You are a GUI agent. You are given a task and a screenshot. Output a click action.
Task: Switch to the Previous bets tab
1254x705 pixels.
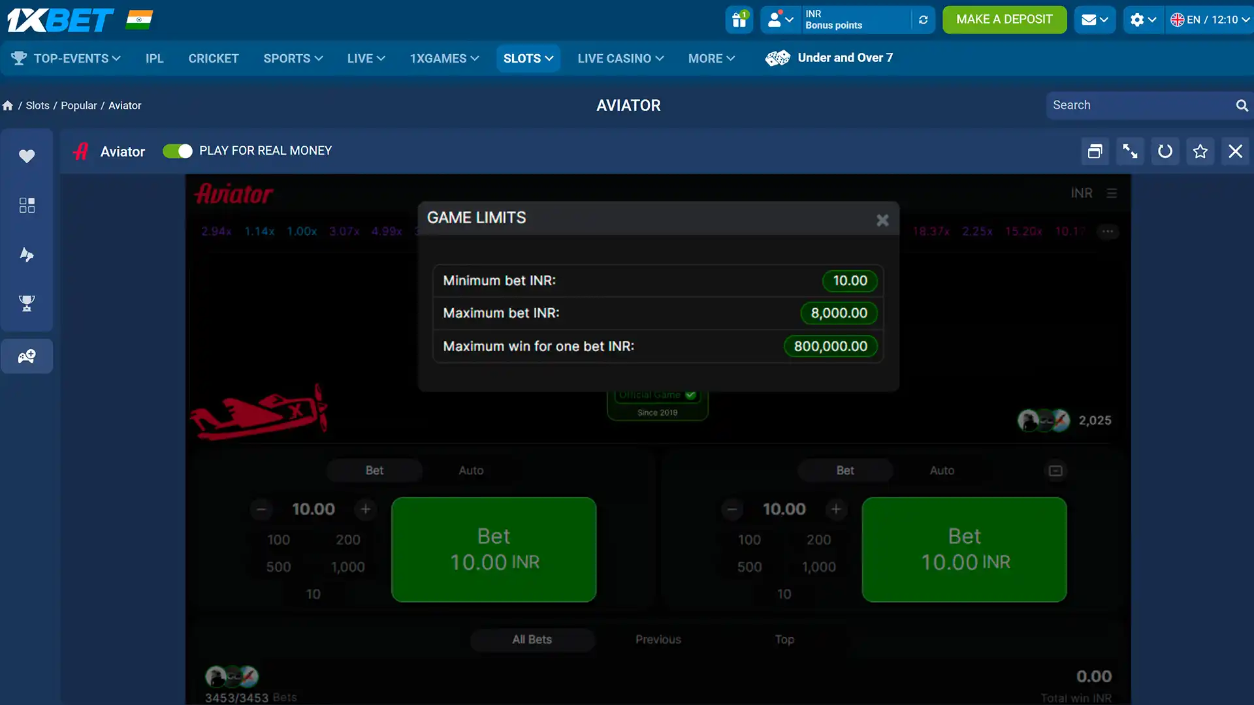tap(658, 640)
